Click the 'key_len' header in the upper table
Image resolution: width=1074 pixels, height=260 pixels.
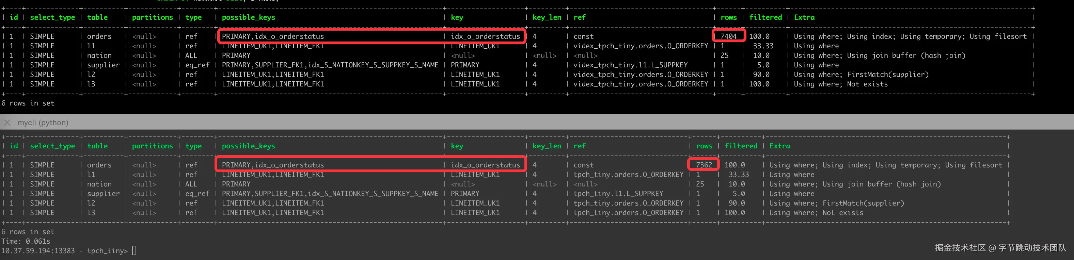point(547,17)
